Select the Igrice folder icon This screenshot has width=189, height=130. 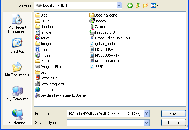point(38,38)
